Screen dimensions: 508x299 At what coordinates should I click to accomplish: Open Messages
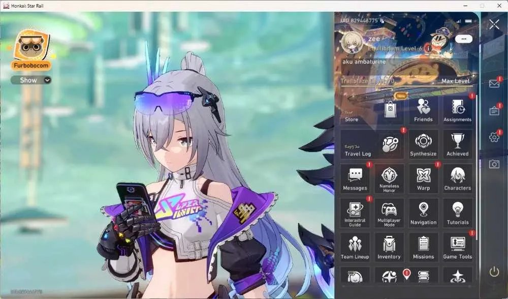click(x=355, y=178)
